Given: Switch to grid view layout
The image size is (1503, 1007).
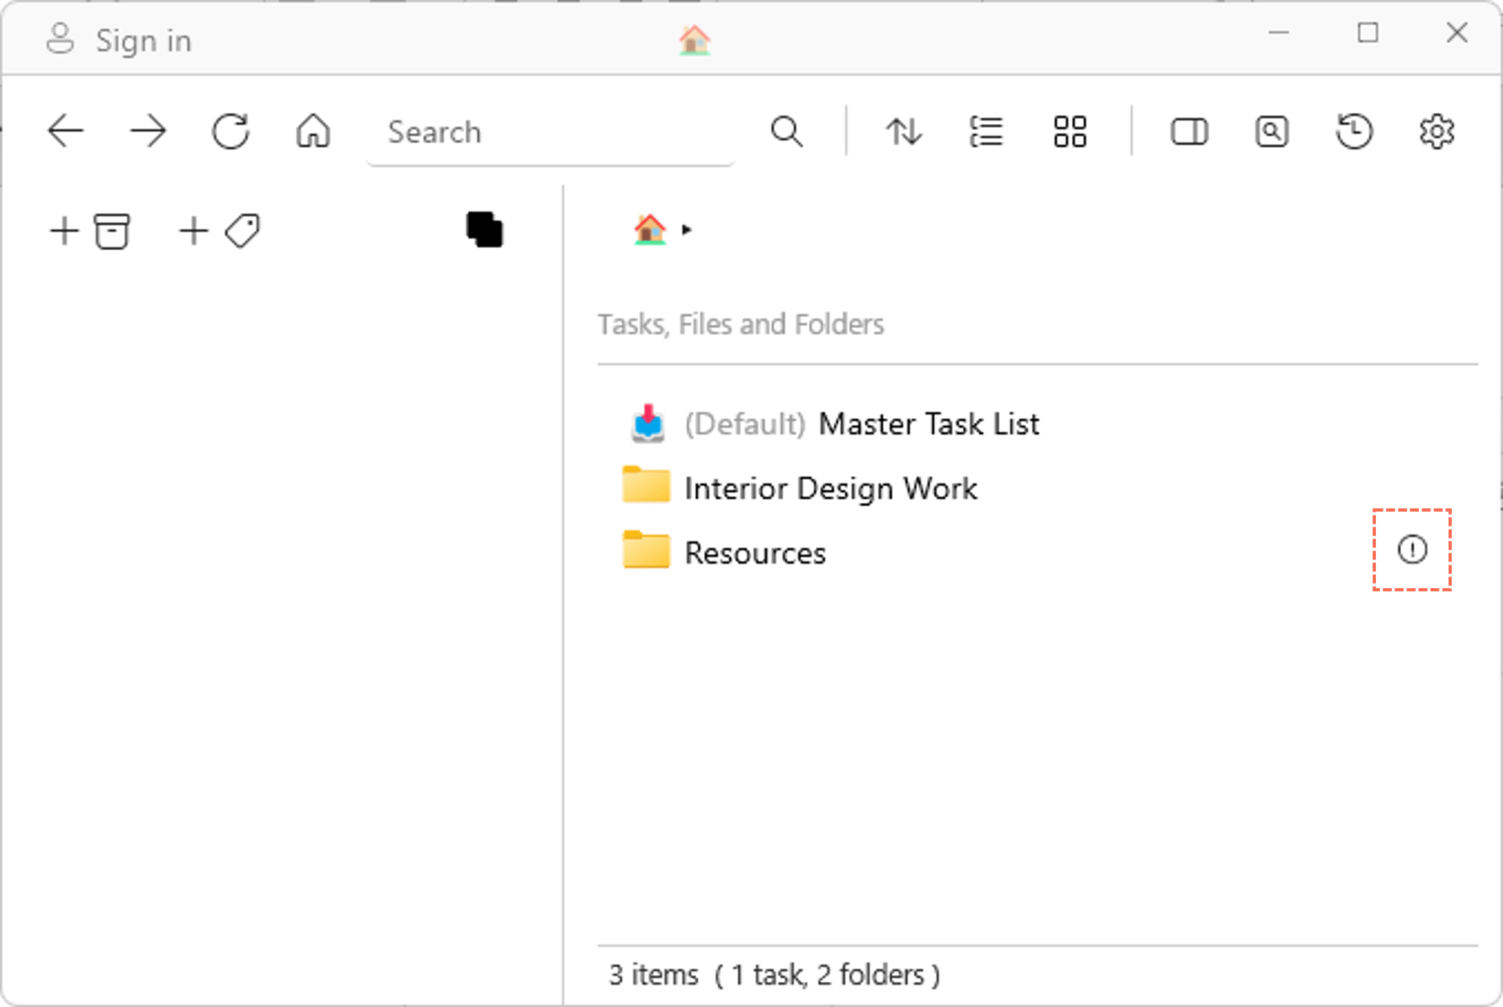Looking at the screenshot, I should pyautogui.click(x=1070, y=132).
